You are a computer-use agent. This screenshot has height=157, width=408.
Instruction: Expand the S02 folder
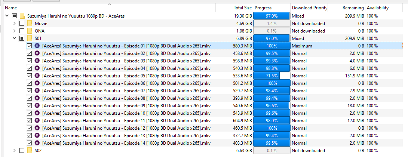[15, 151]
